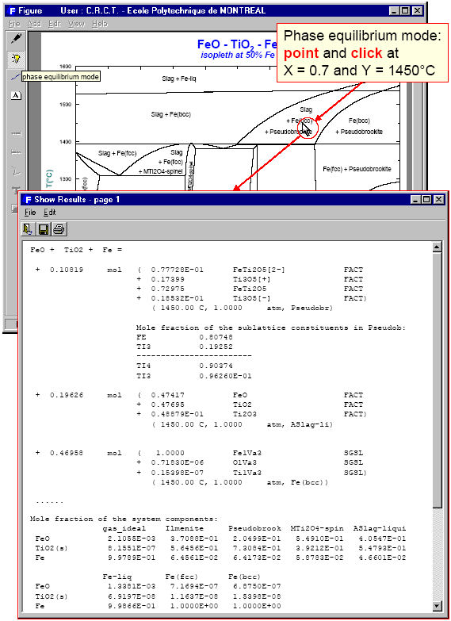Click the first greyed horizontal-line tool icon
Screen dimensions: 451x621
[16, 134]
